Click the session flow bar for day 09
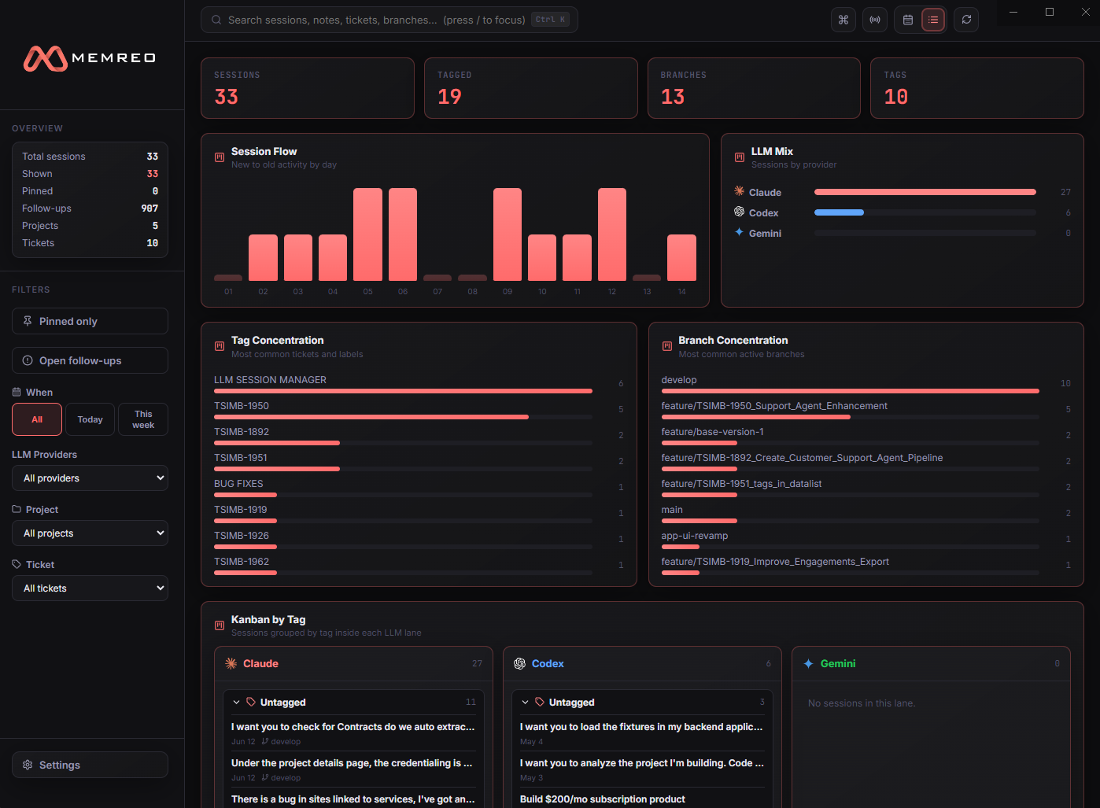 coord(508,234)
